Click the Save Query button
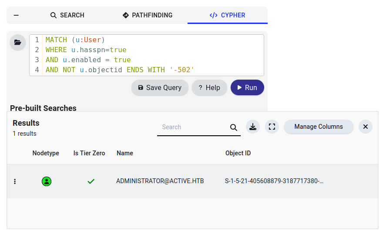 tap(160, 87)
